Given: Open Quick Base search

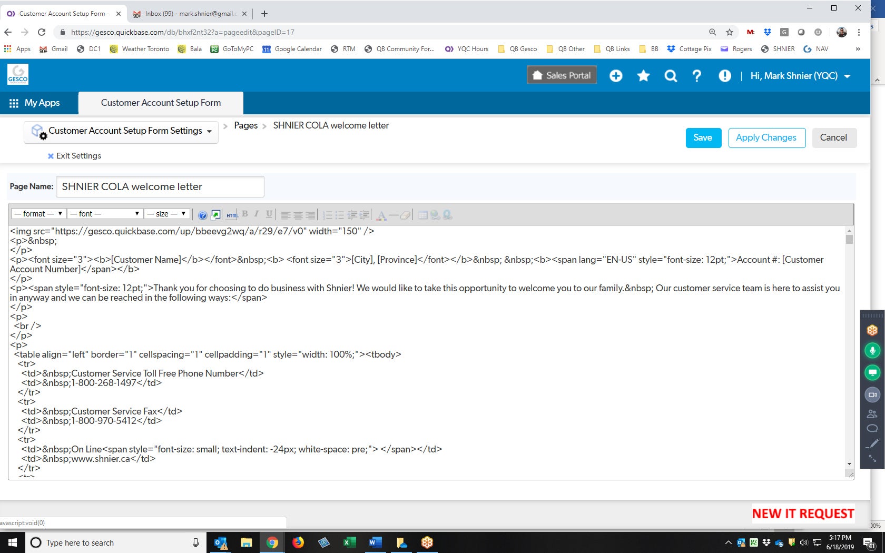Looking at the screenshot, I should (671, 76).
